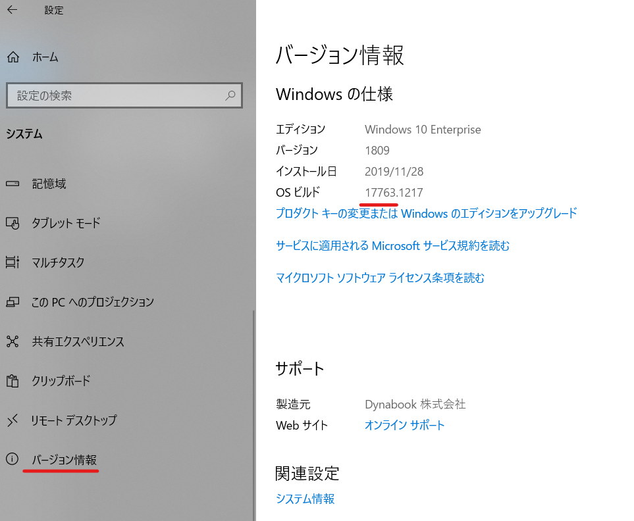This screenshot has height=521, width=634.
Task: Click the マルチタスク multitasking icon
Action: pyautogui.click(x=13, y=262)
